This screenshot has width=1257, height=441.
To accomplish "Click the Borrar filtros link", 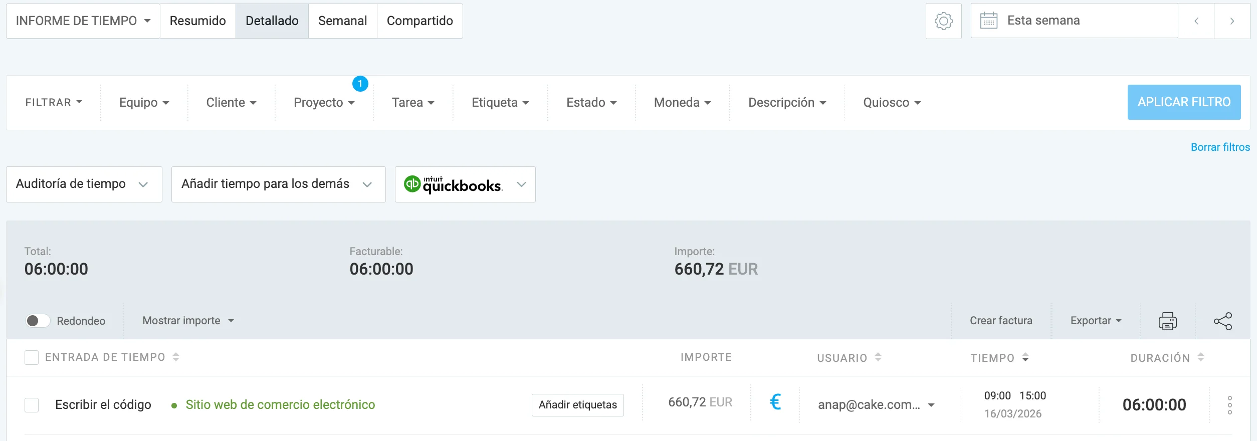I will coord(1220,147).
